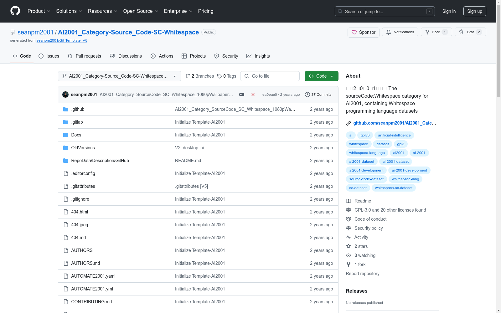
Task: Switch to the Discussions tab
Action: pyautogui.click(x=126, y=56)
